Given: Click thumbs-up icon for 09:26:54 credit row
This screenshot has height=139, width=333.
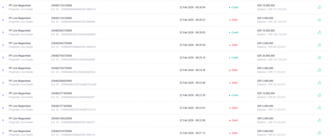Looking at the screenshot, I should (319, 7).
